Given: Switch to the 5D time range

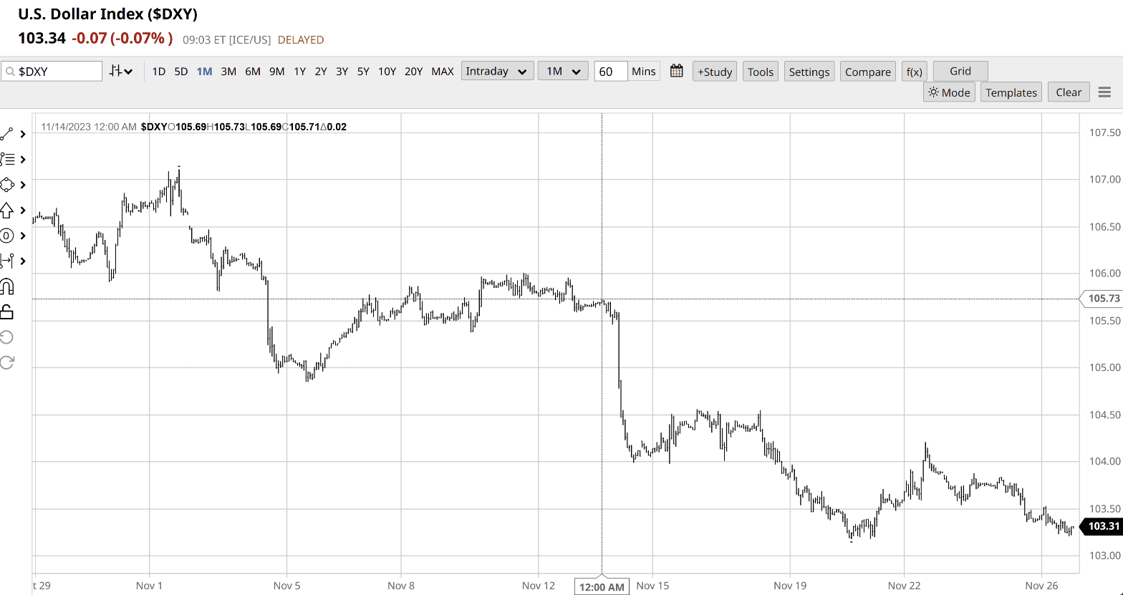Looking at the screenshot, I should [x=181, y=71].
